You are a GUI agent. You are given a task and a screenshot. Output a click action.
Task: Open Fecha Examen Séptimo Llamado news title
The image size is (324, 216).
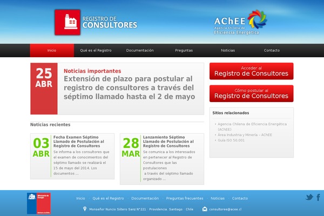[x=79, y=141]
